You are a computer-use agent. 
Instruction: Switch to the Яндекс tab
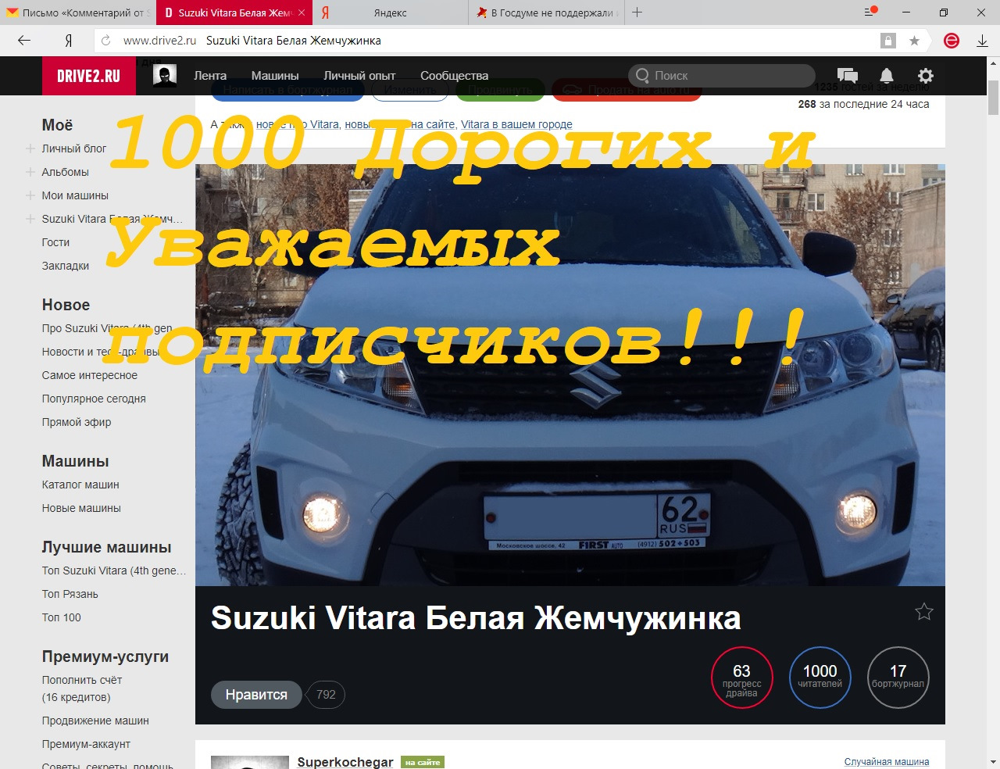[391, 13]
